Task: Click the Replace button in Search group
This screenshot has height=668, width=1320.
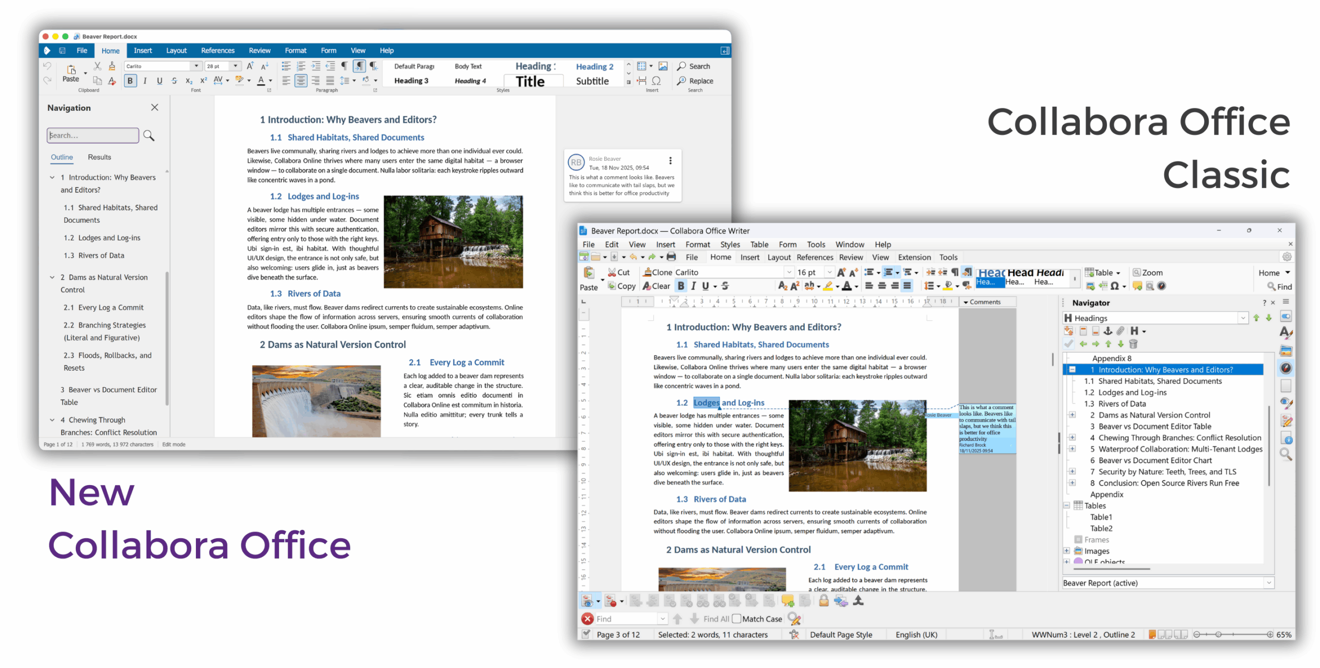Action: [696, 81]
